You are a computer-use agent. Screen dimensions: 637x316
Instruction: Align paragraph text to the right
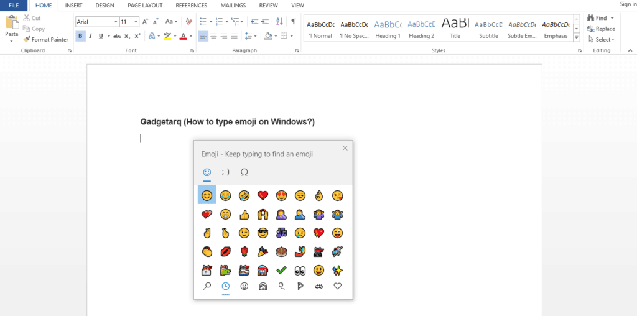click(x=223, y=36)
